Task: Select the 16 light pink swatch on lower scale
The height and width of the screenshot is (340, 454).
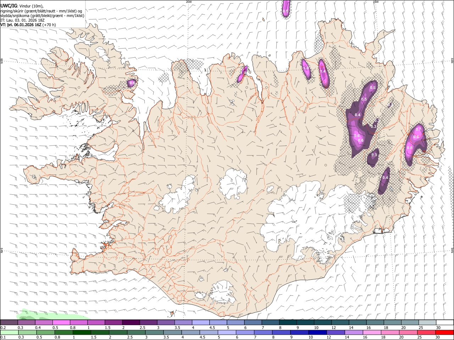Action: coord(372,332)
